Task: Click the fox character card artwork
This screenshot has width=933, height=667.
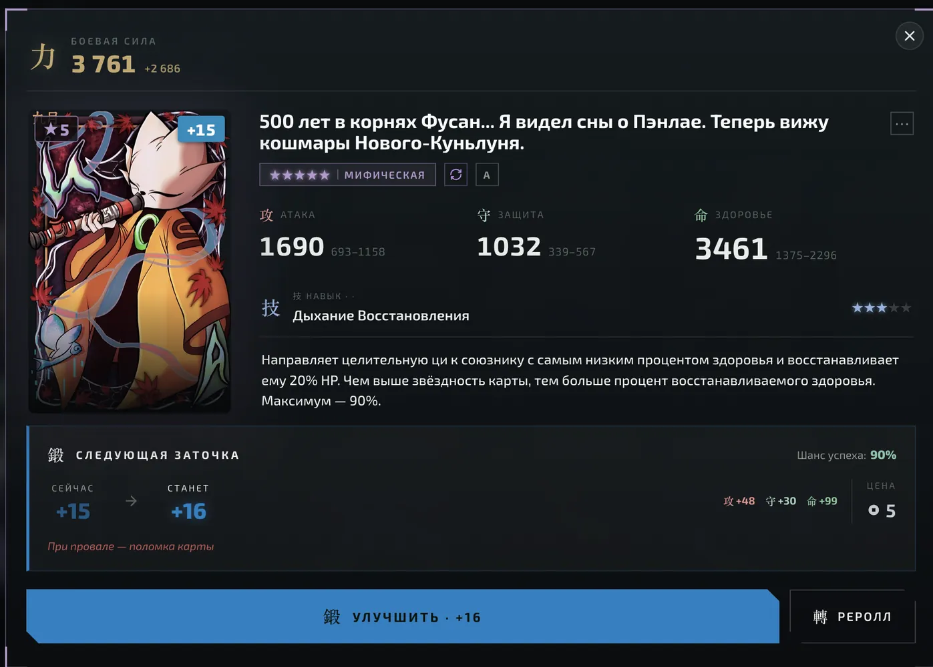Action: [x=130, y=261]
